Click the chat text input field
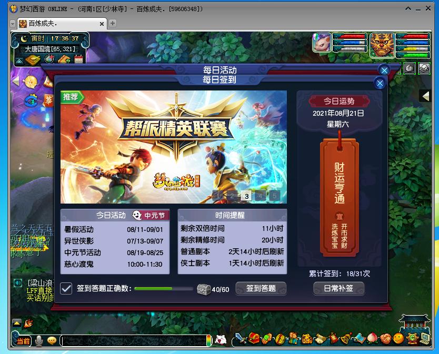439x354 pixels. click(x=135, y=340)
